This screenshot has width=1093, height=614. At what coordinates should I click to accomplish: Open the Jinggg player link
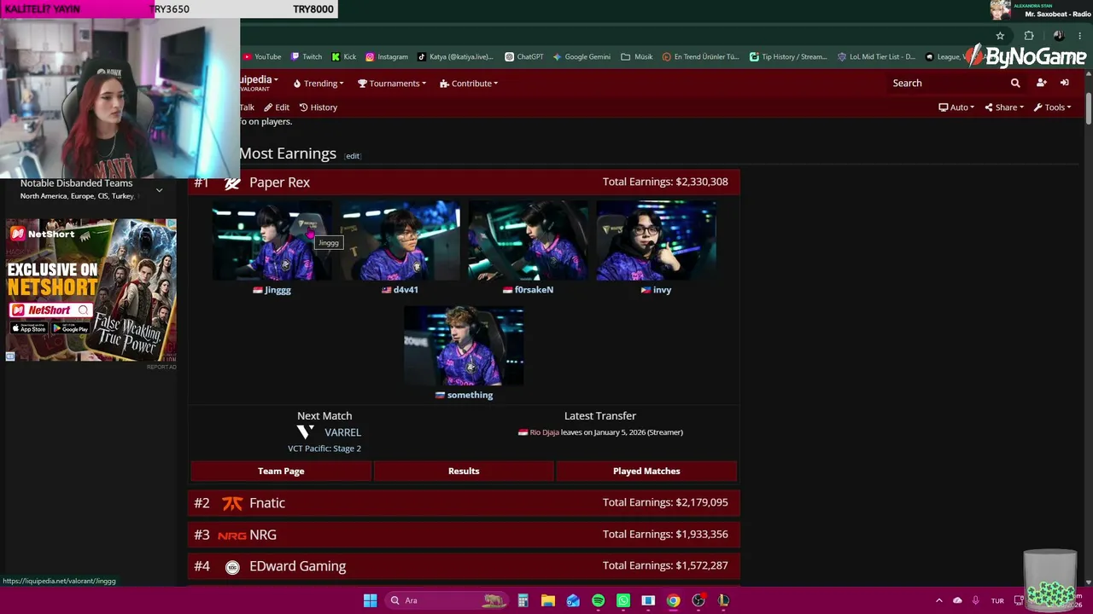point(278,290)
